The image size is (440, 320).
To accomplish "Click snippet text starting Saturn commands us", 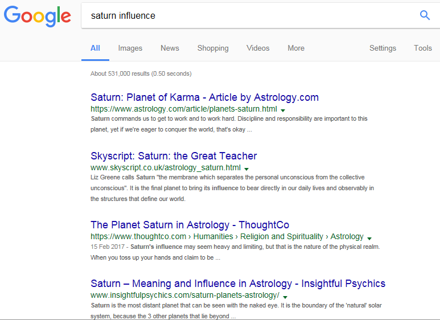I will [229, 124].
